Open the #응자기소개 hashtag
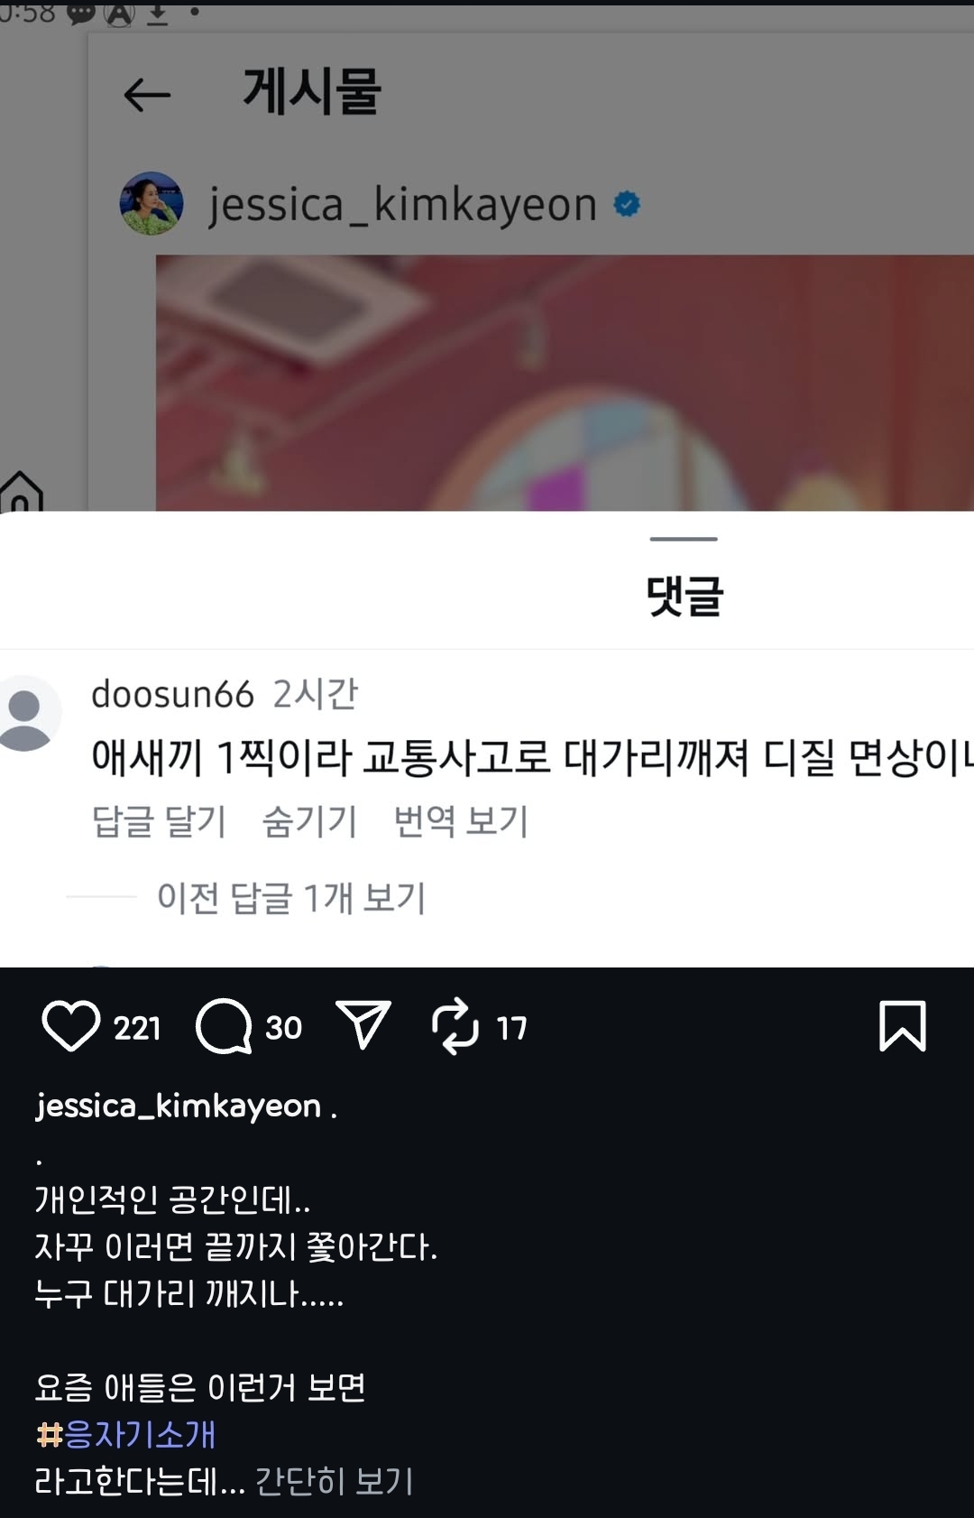This screenshot has height=1518, width=974. [125, 1434]
